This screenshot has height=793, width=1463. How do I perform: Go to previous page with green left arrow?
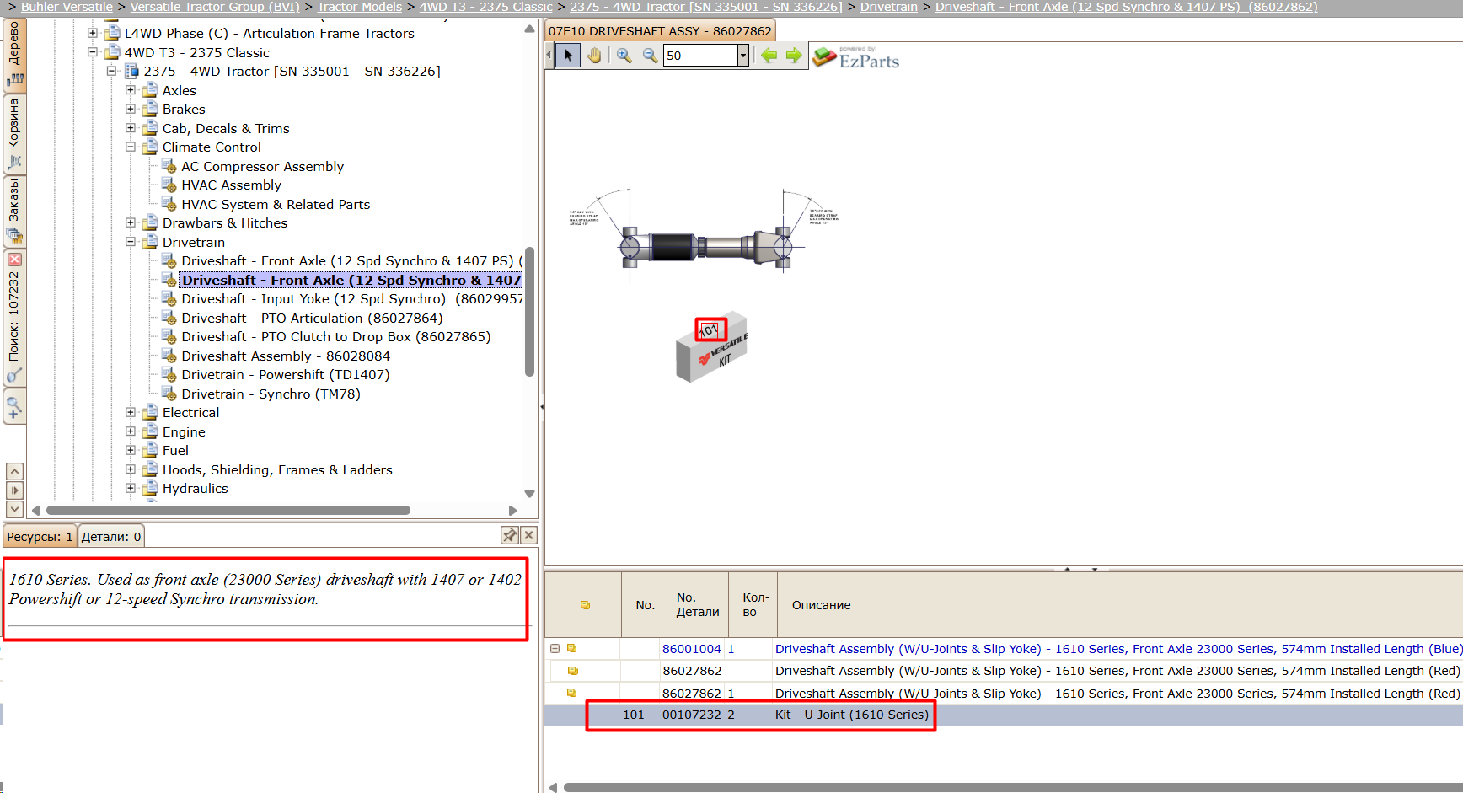click(769, 56)
